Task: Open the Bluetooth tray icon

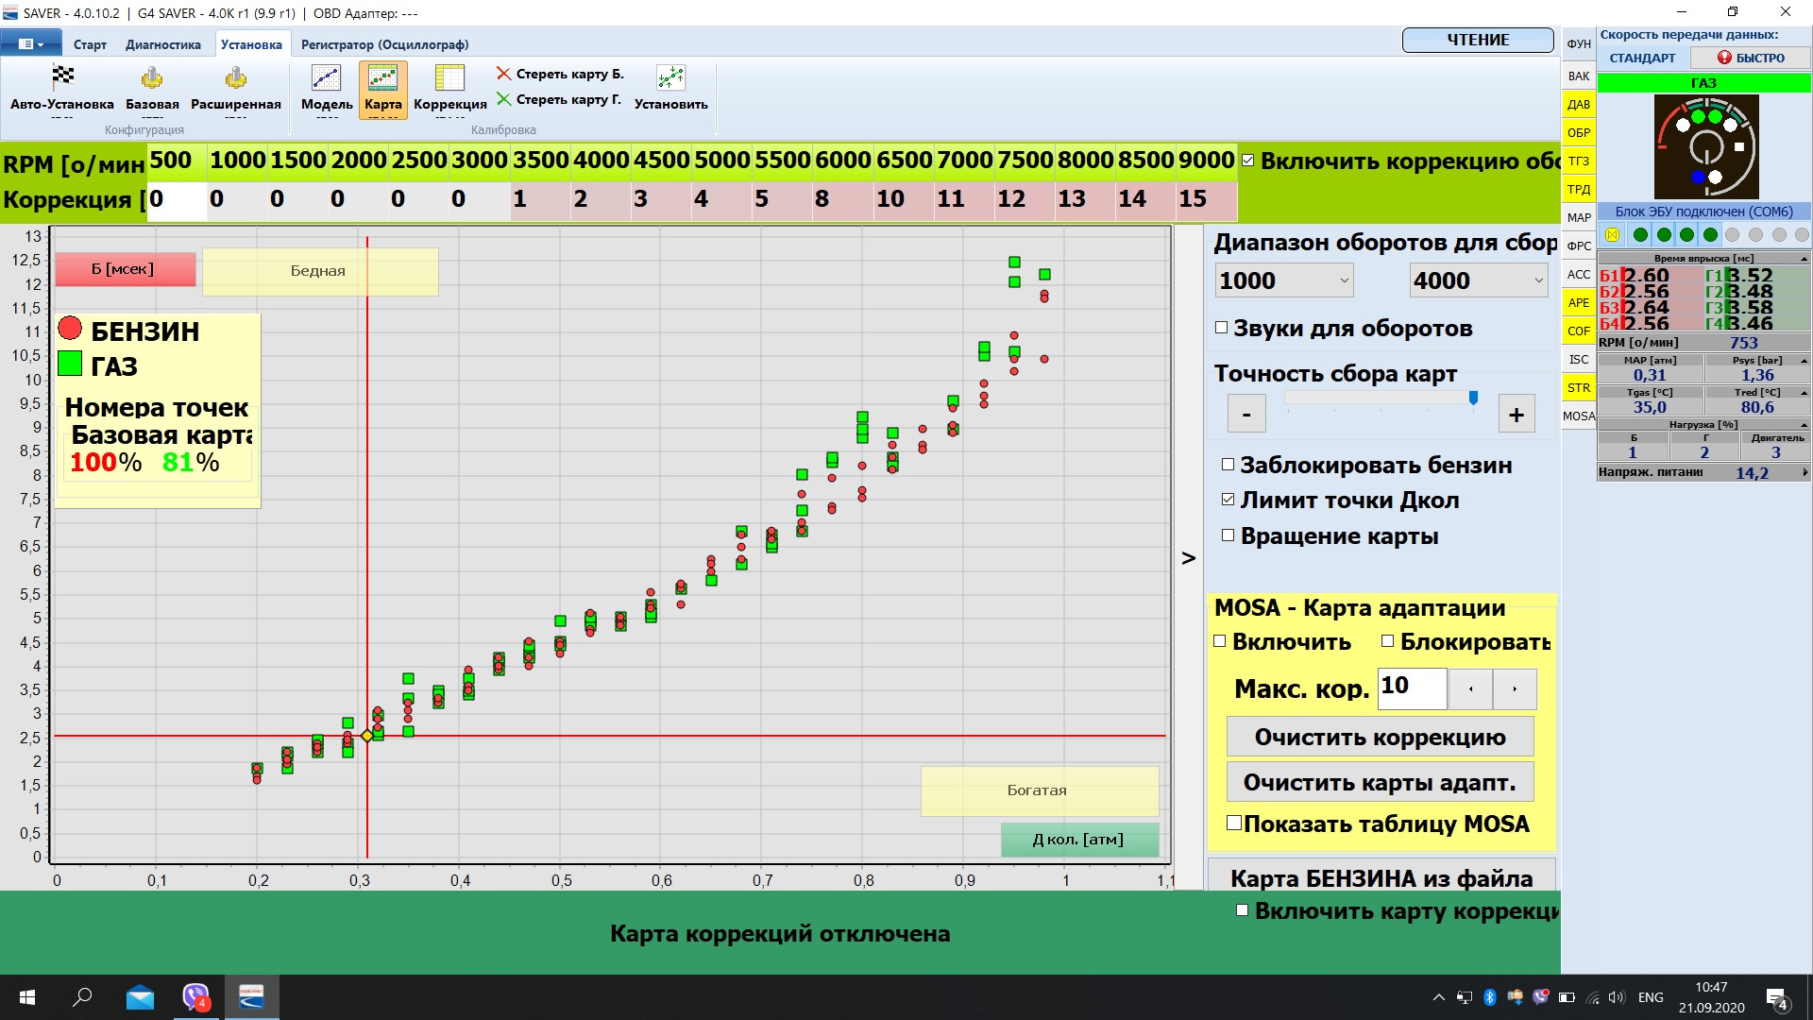Action: [x=1489, y=997]
